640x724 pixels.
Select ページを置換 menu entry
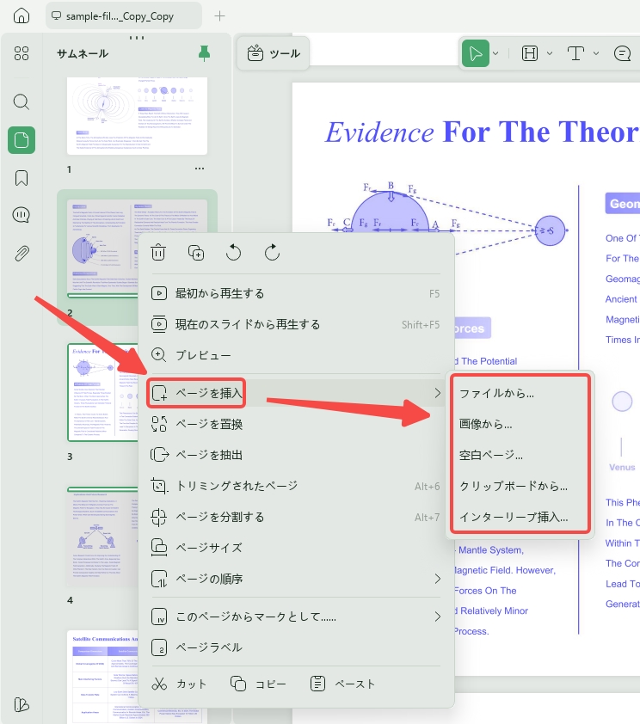click(296, 424)
